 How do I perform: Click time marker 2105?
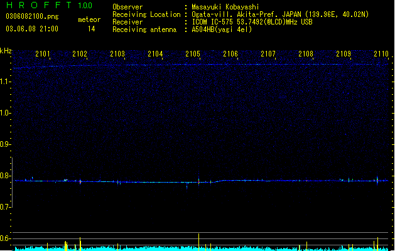click(193, 54)
